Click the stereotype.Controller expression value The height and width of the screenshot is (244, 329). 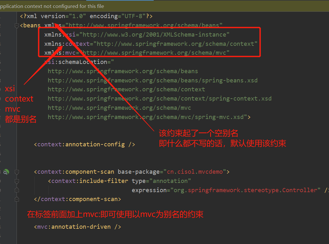pos(245,190)
